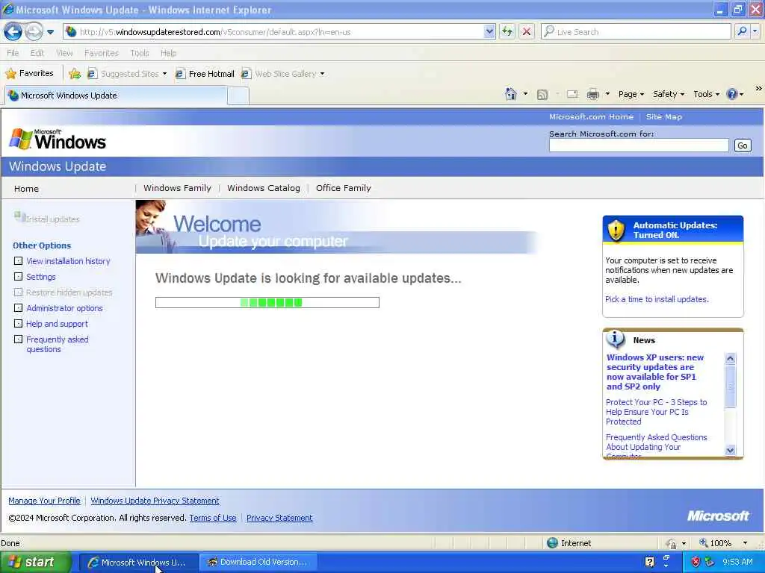Open the File menu

13,53
